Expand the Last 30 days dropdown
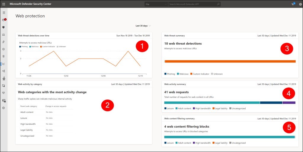 [x=143, y=26]
